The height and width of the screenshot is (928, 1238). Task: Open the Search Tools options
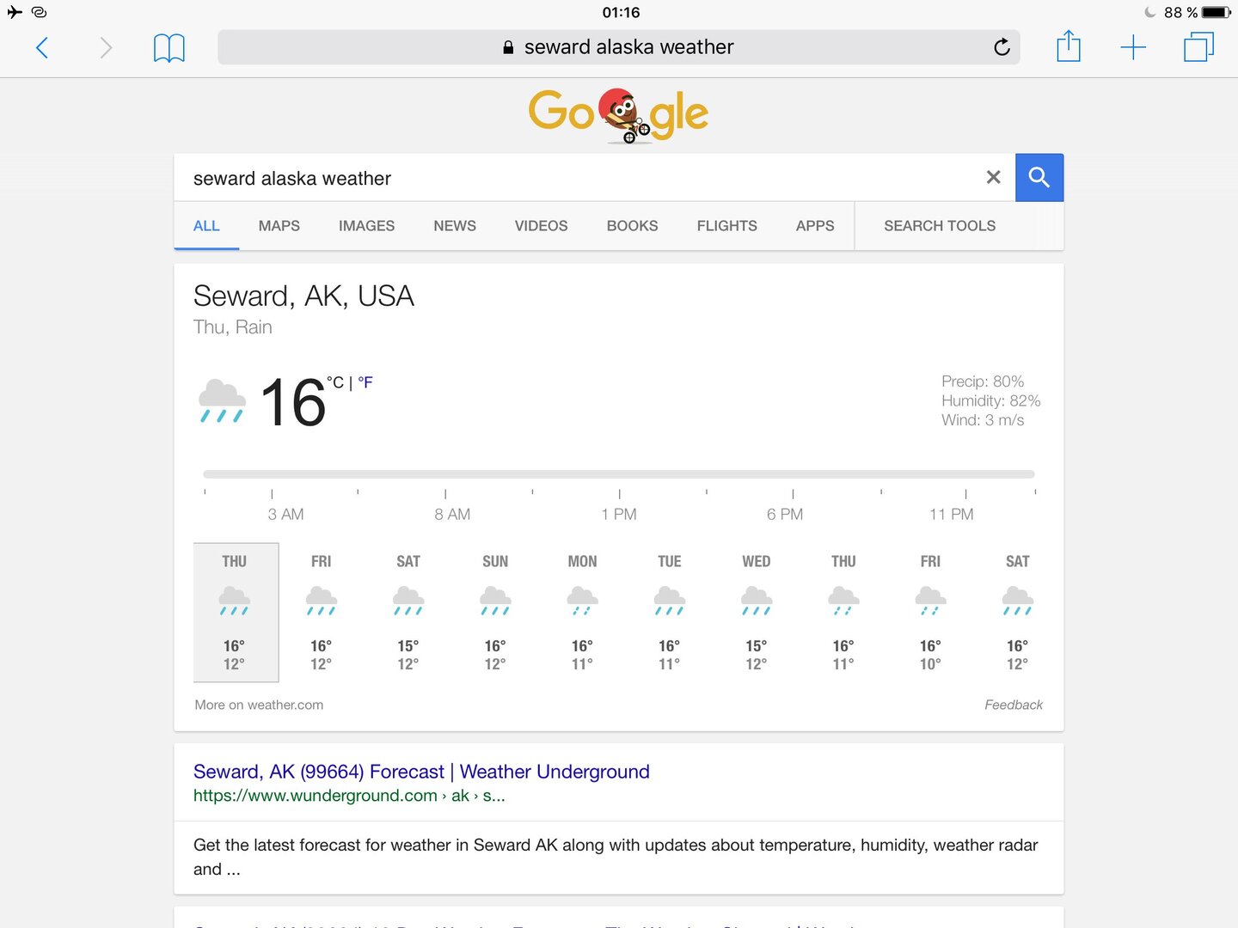(x=940, y=226)
